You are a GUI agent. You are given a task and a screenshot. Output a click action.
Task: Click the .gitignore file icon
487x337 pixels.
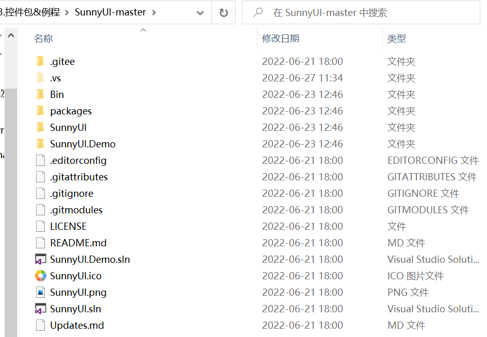tap(40, 193)
